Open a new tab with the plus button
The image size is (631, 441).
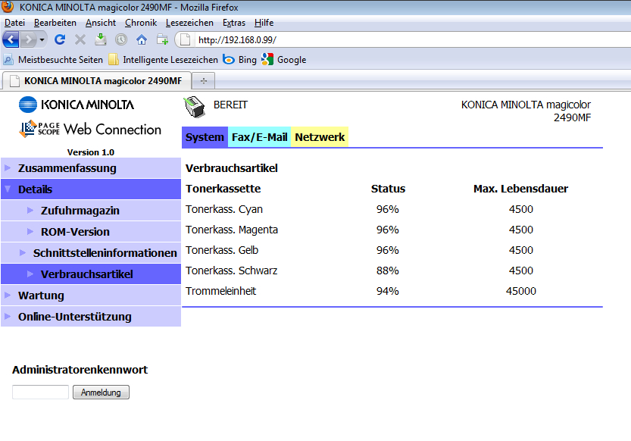204,81
